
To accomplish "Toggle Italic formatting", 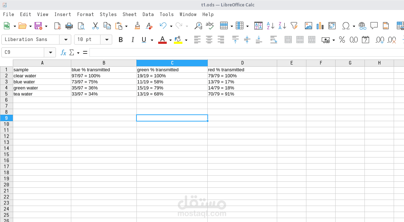I will (133, 40).
